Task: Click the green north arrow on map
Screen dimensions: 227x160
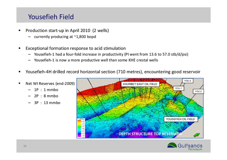Action: 197,135
